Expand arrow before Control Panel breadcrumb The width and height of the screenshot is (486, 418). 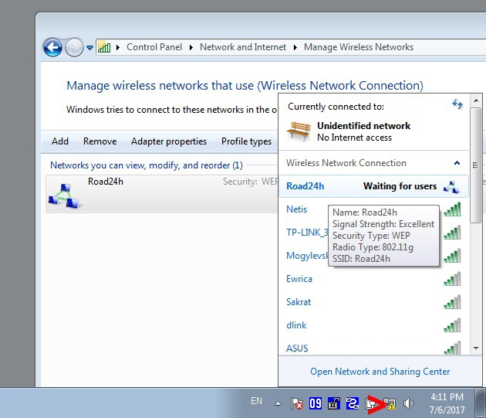[x=118, y=47]
